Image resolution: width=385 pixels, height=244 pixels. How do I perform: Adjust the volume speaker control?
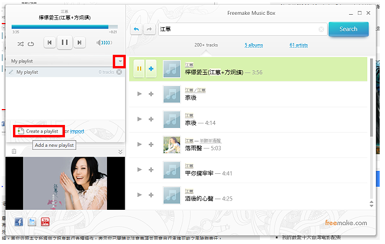coord(105,43)
